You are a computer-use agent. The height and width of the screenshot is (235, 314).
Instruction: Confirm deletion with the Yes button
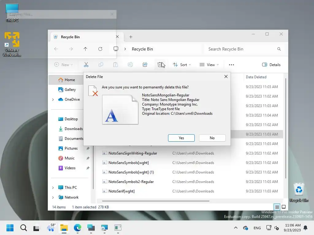coord(181,138)
